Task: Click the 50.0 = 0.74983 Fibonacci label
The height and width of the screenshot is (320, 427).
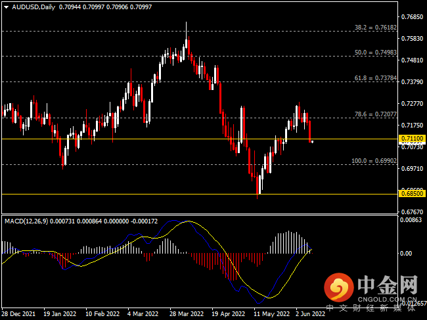Action: [x=376, y=53]
